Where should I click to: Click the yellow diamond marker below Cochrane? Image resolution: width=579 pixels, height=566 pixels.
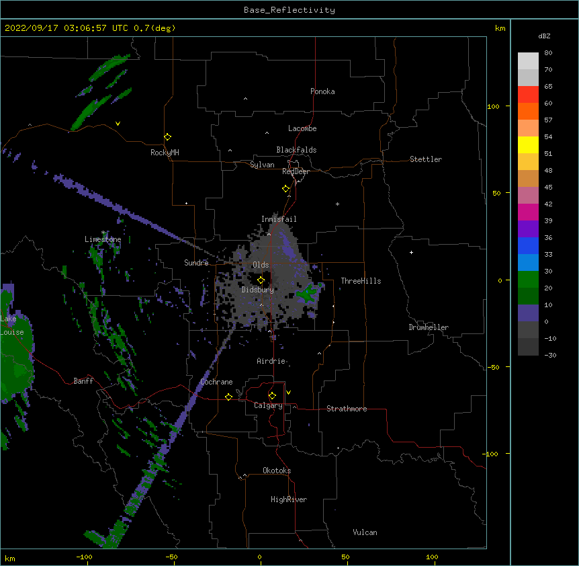228,397
